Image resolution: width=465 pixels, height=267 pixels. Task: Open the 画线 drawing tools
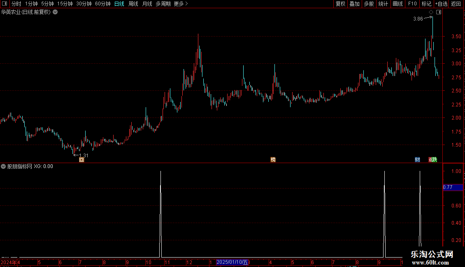coord(398,4)
